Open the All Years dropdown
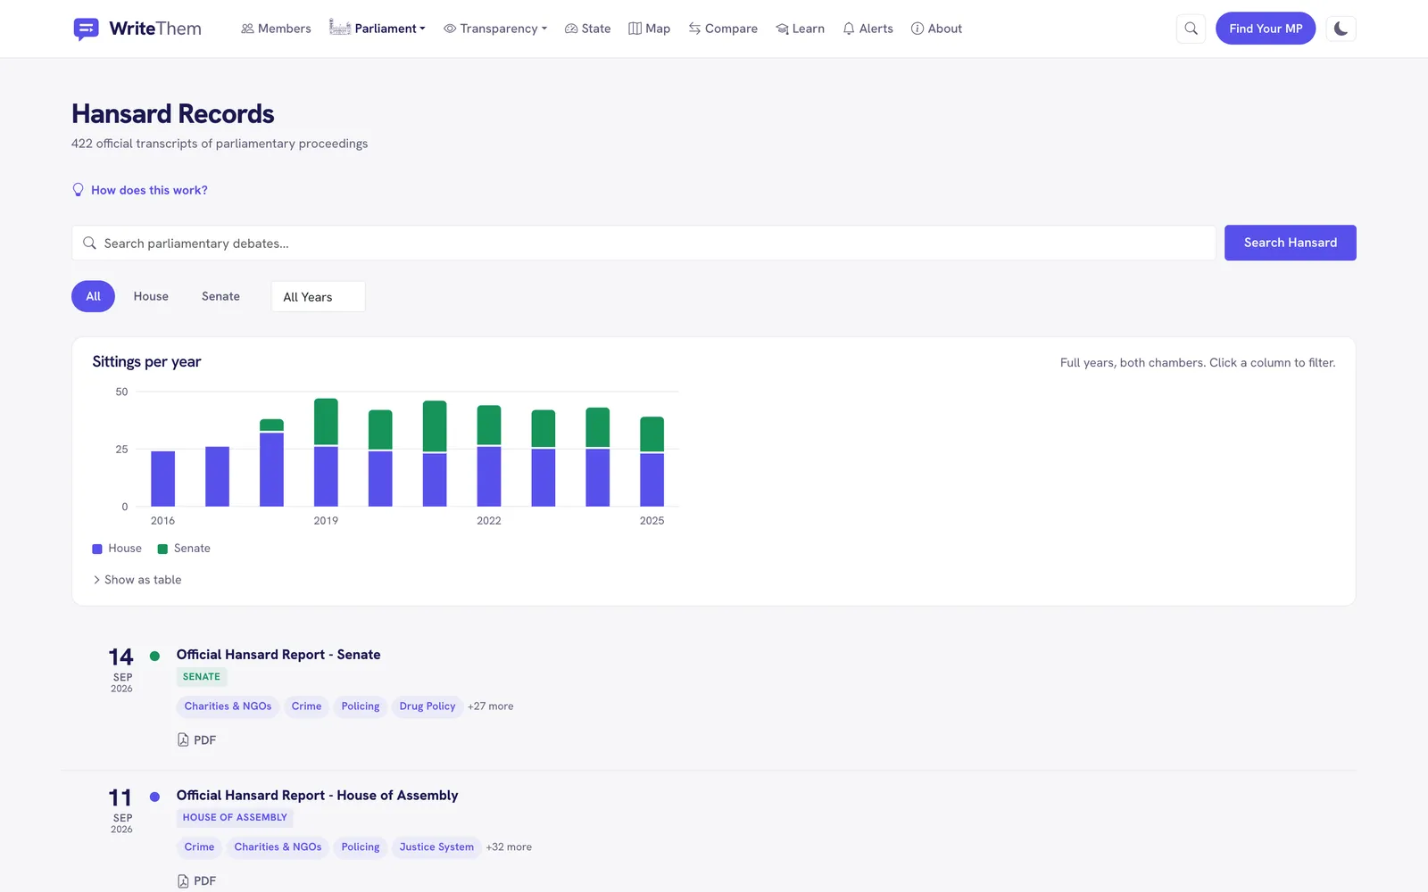 318,297
